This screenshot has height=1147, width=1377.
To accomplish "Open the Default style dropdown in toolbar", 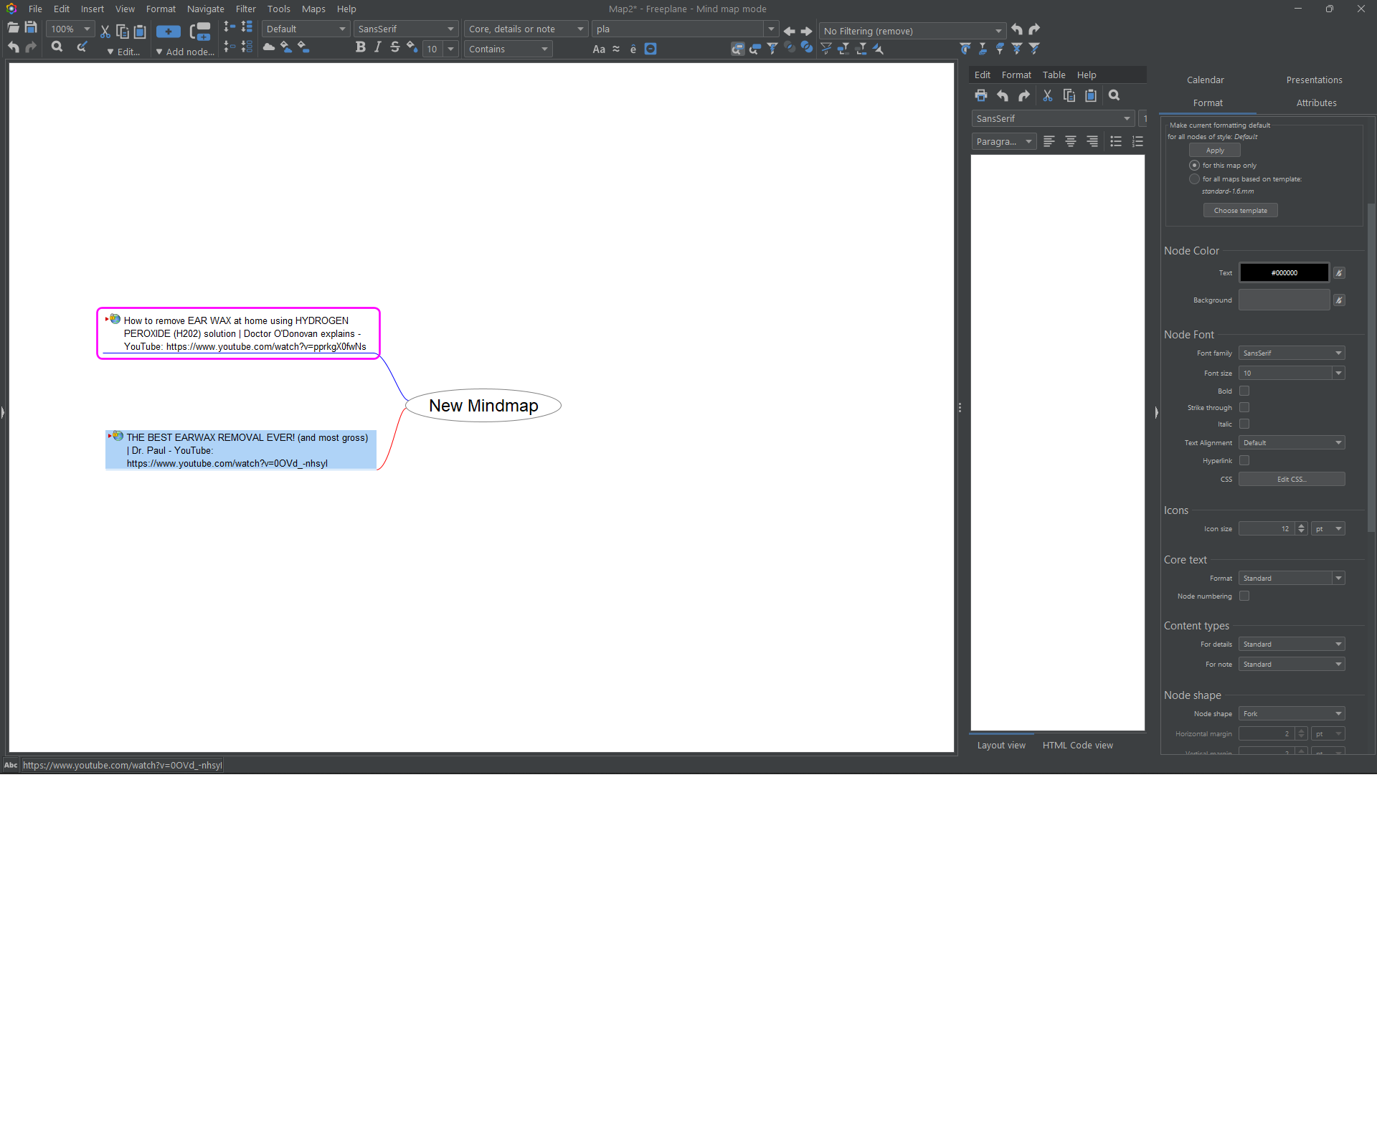I will pos(306,29).
